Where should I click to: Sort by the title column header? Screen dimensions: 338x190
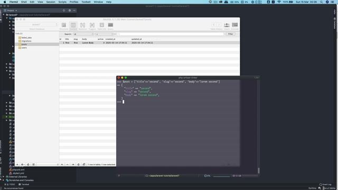[x=67, y=39]
